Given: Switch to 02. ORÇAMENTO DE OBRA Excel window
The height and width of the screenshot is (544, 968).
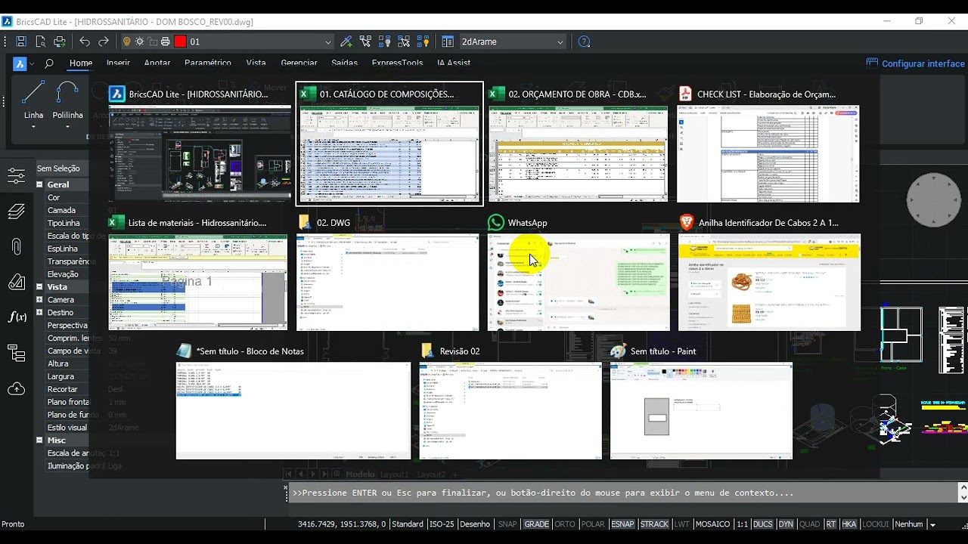Looking at the screenshot, I should point(579,143).
